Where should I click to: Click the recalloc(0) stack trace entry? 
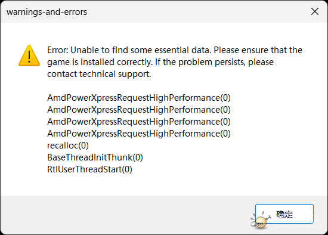(x=68, y=146)
